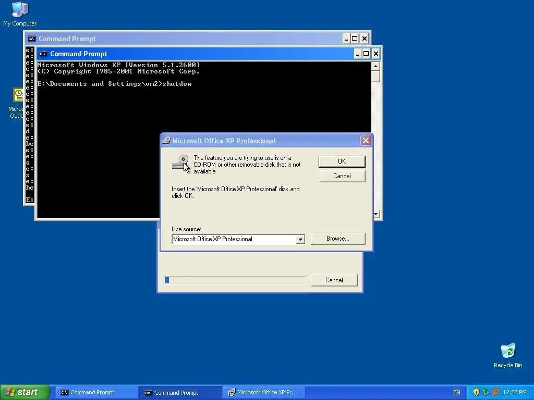Click the 'Microsoft Windows XP [Version 5.1.2600]' line

118,65
